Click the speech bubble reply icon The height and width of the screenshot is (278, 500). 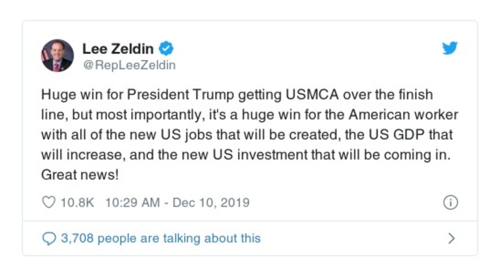49,239
